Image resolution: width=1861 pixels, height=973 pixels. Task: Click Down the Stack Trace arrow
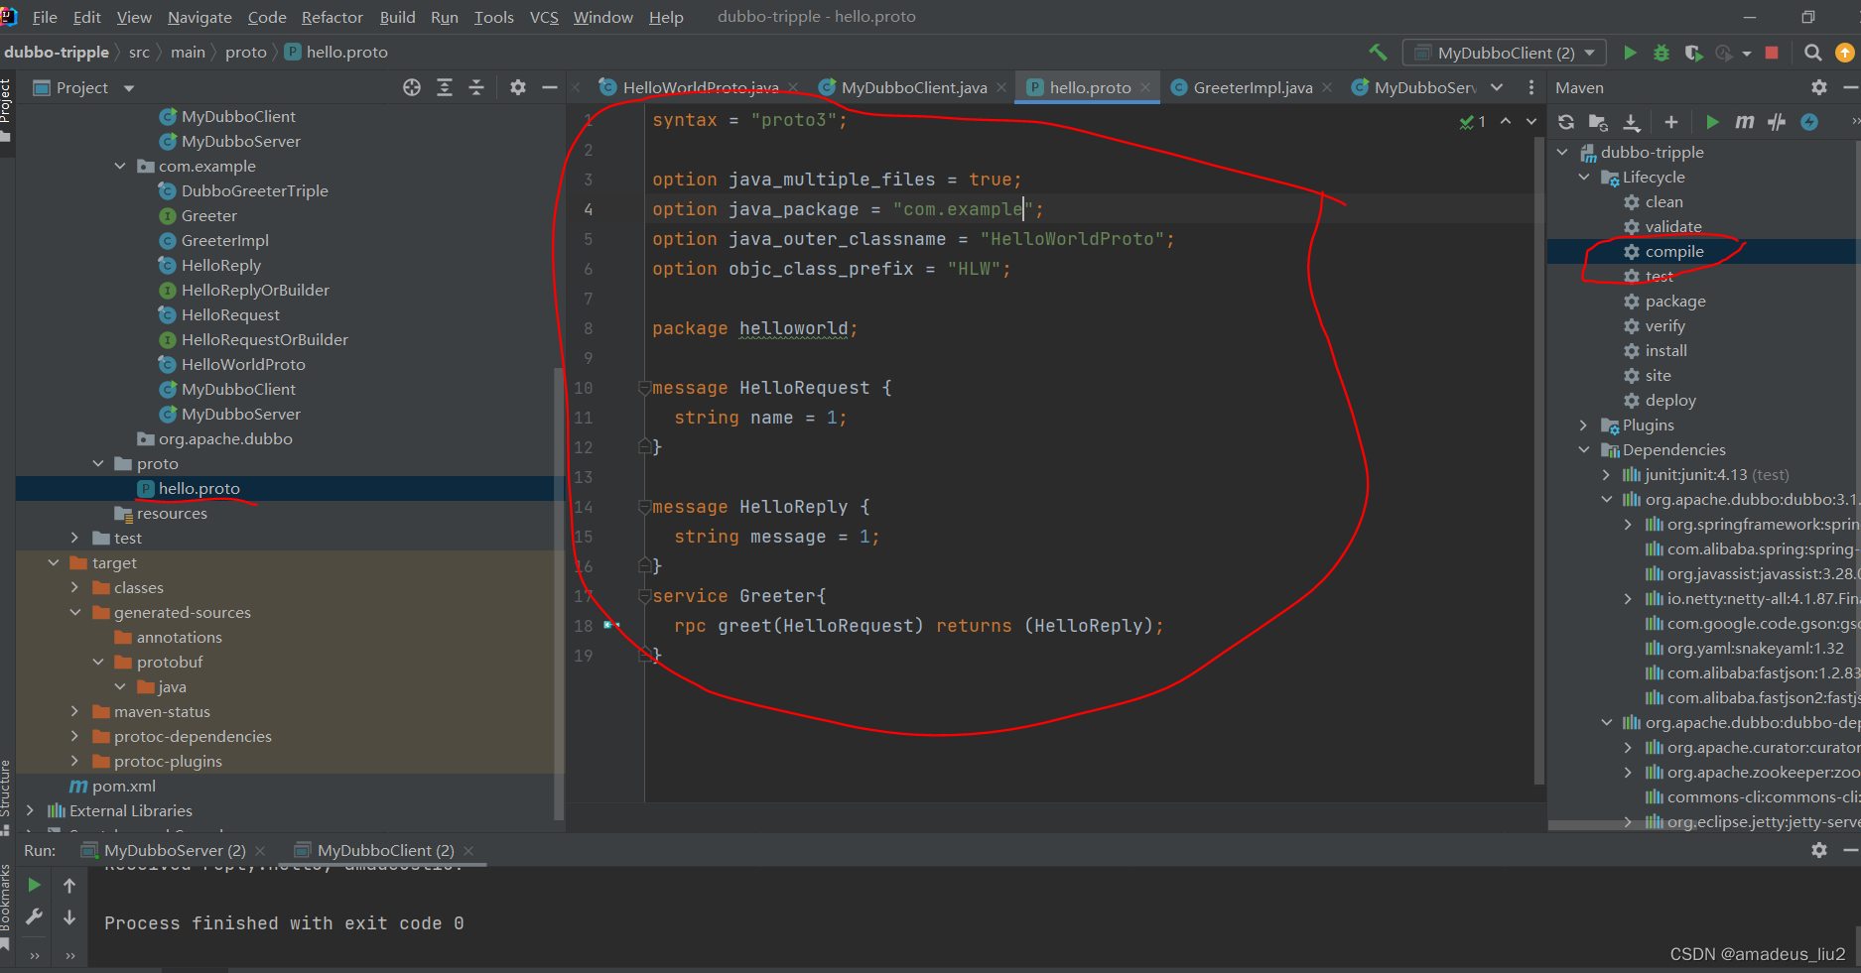69,917
